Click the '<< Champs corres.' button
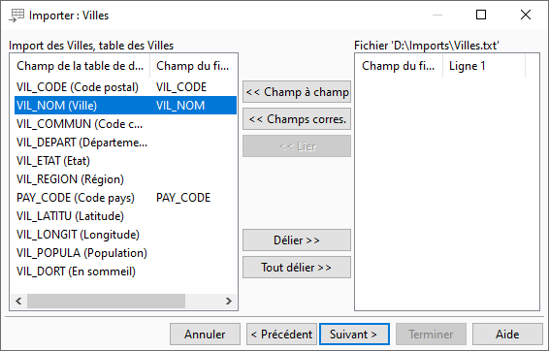The image size is (549, 351). click(297, 119)
